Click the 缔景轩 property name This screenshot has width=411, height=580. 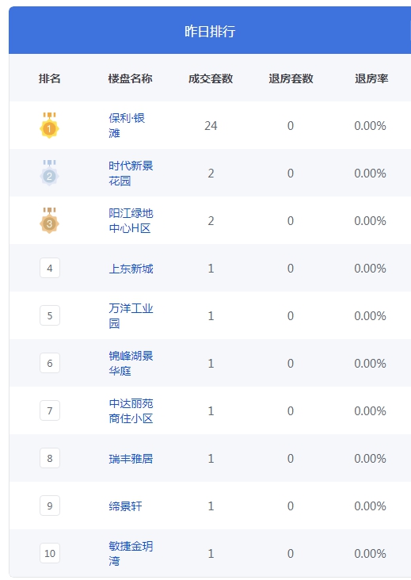pyautogui.click(x=125, y=506)
